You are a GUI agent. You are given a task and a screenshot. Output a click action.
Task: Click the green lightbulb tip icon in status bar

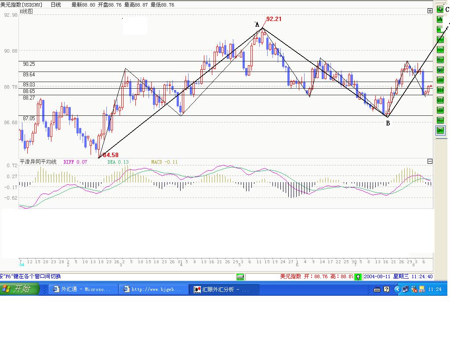tap(358, 277)
